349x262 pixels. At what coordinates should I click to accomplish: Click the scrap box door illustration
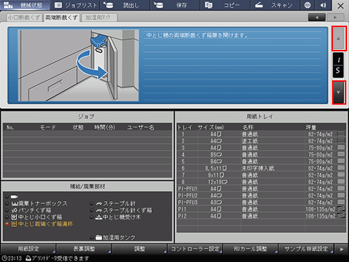point(78,65)
